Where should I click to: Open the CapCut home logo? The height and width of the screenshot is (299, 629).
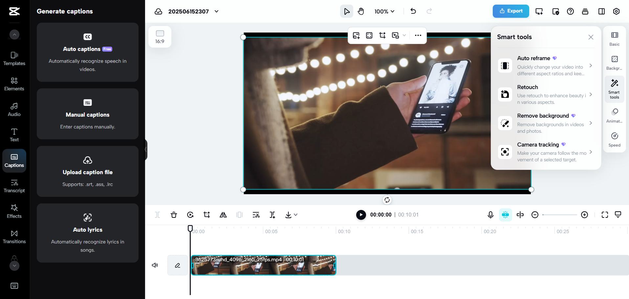[x=14, y=11]
